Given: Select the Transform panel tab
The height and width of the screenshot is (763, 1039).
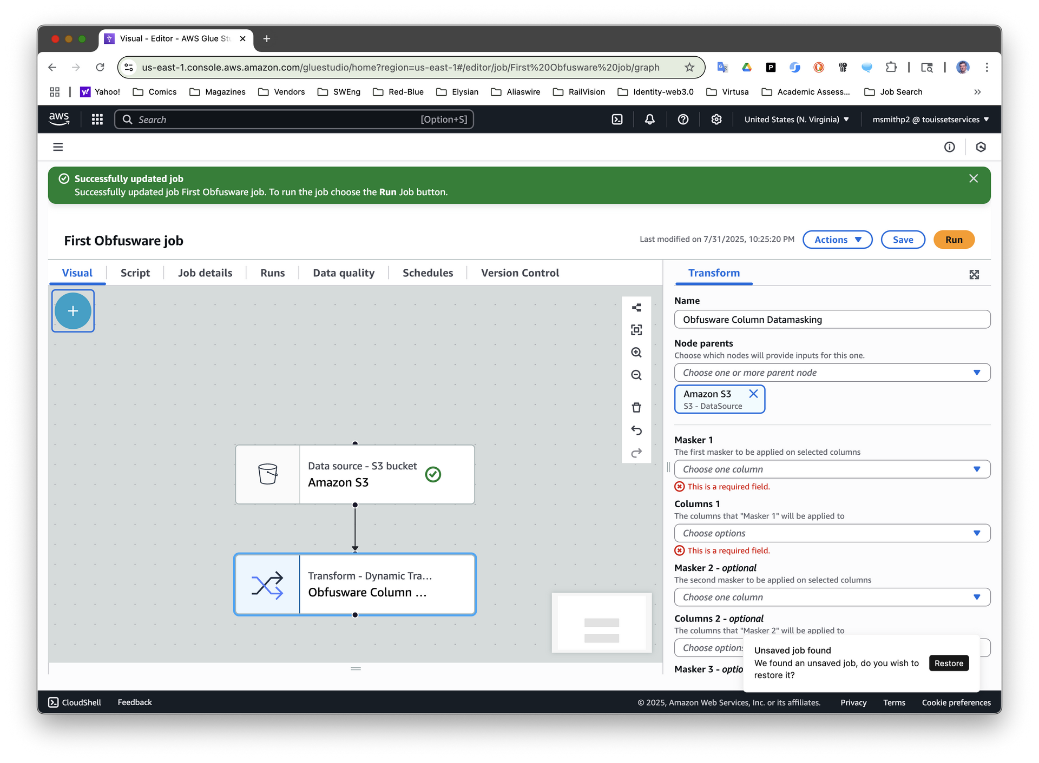Looking at the screenshot, I should point(714,273).
